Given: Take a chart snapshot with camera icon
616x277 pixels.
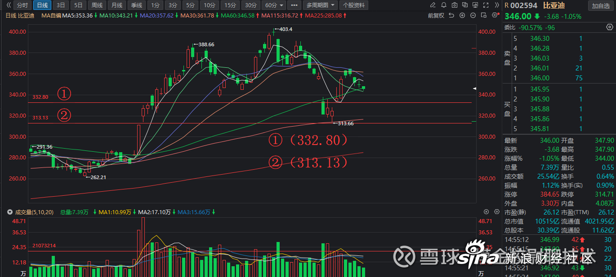Looking at the screenshot, I should pos(454,5).
